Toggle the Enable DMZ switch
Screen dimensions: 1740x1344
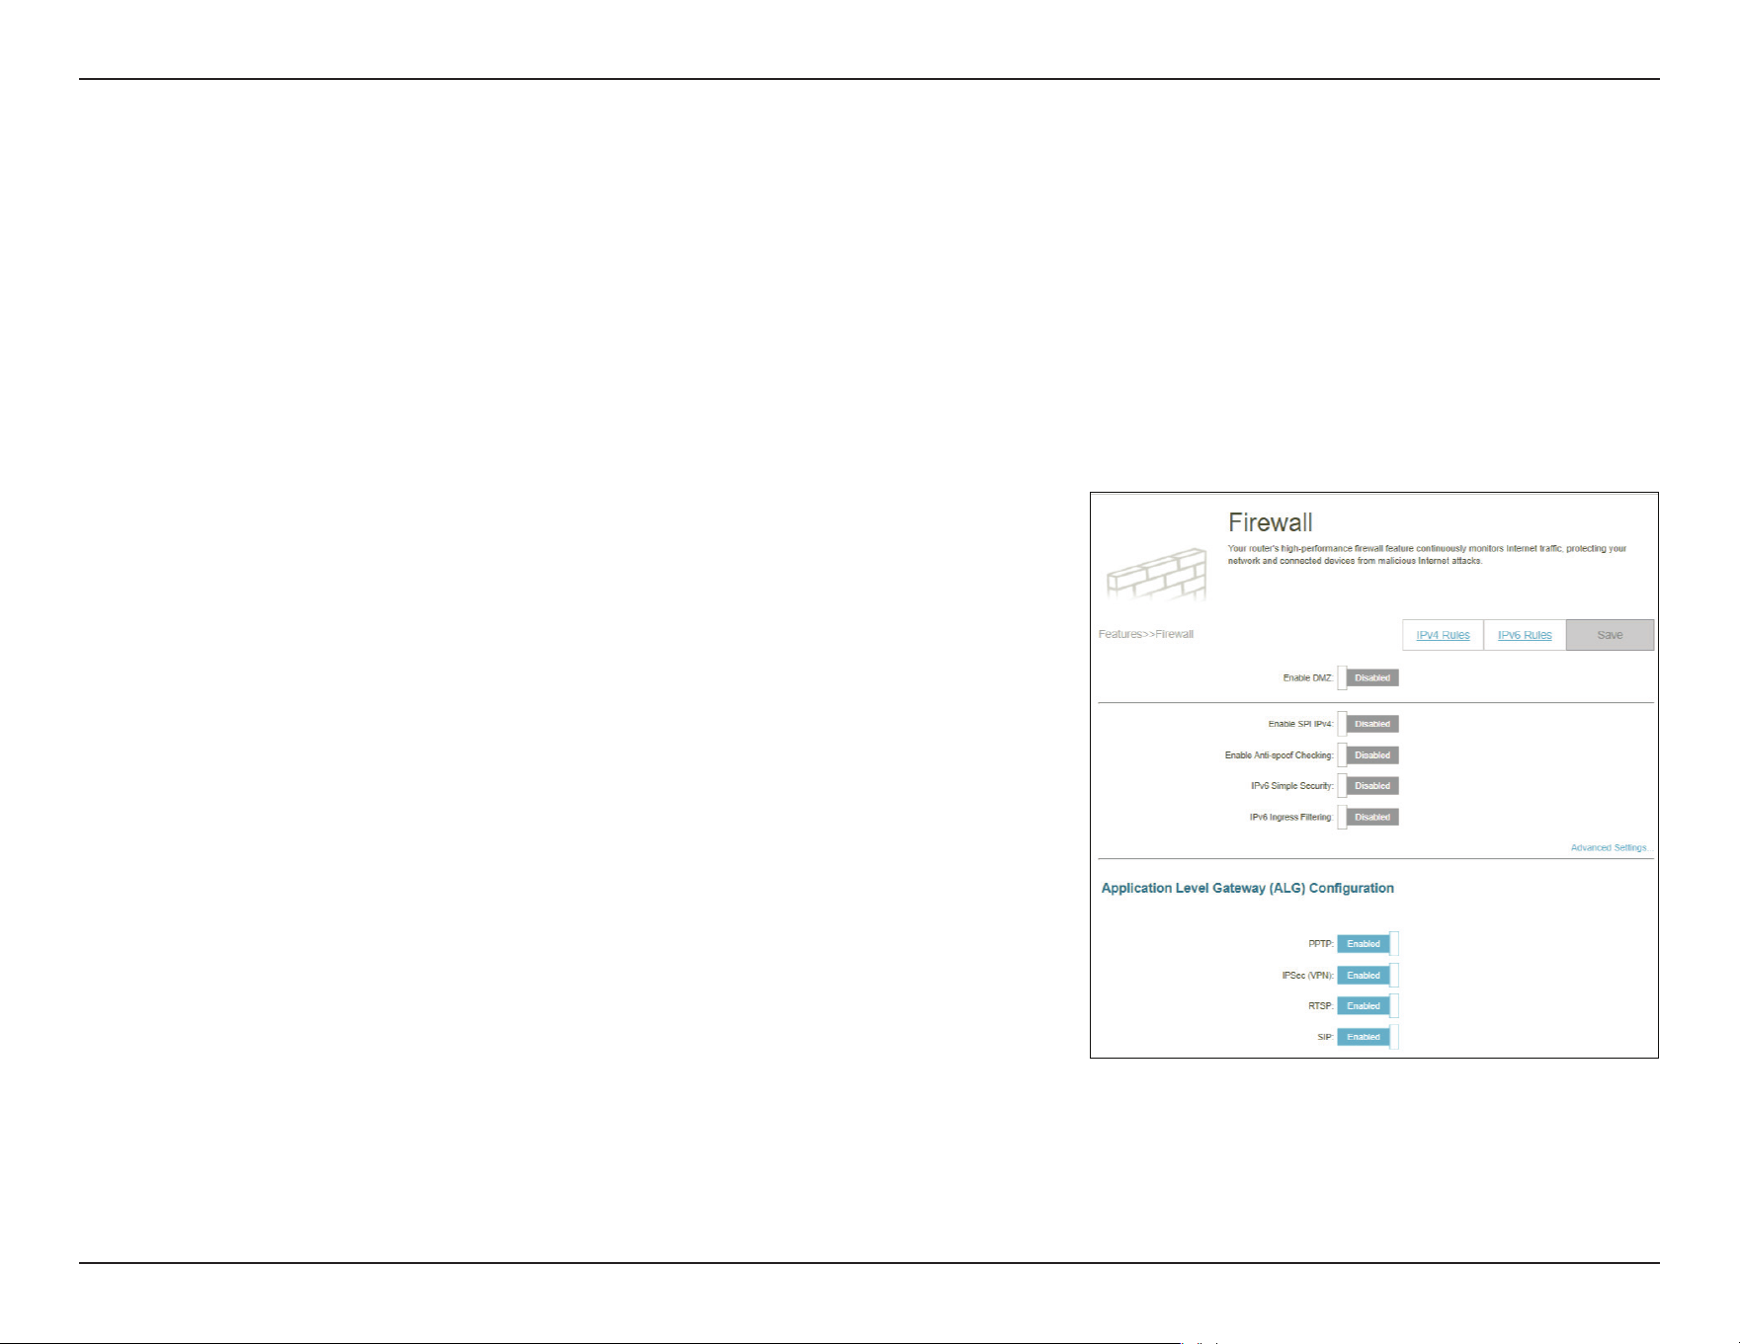click(x=1368, y=678)
